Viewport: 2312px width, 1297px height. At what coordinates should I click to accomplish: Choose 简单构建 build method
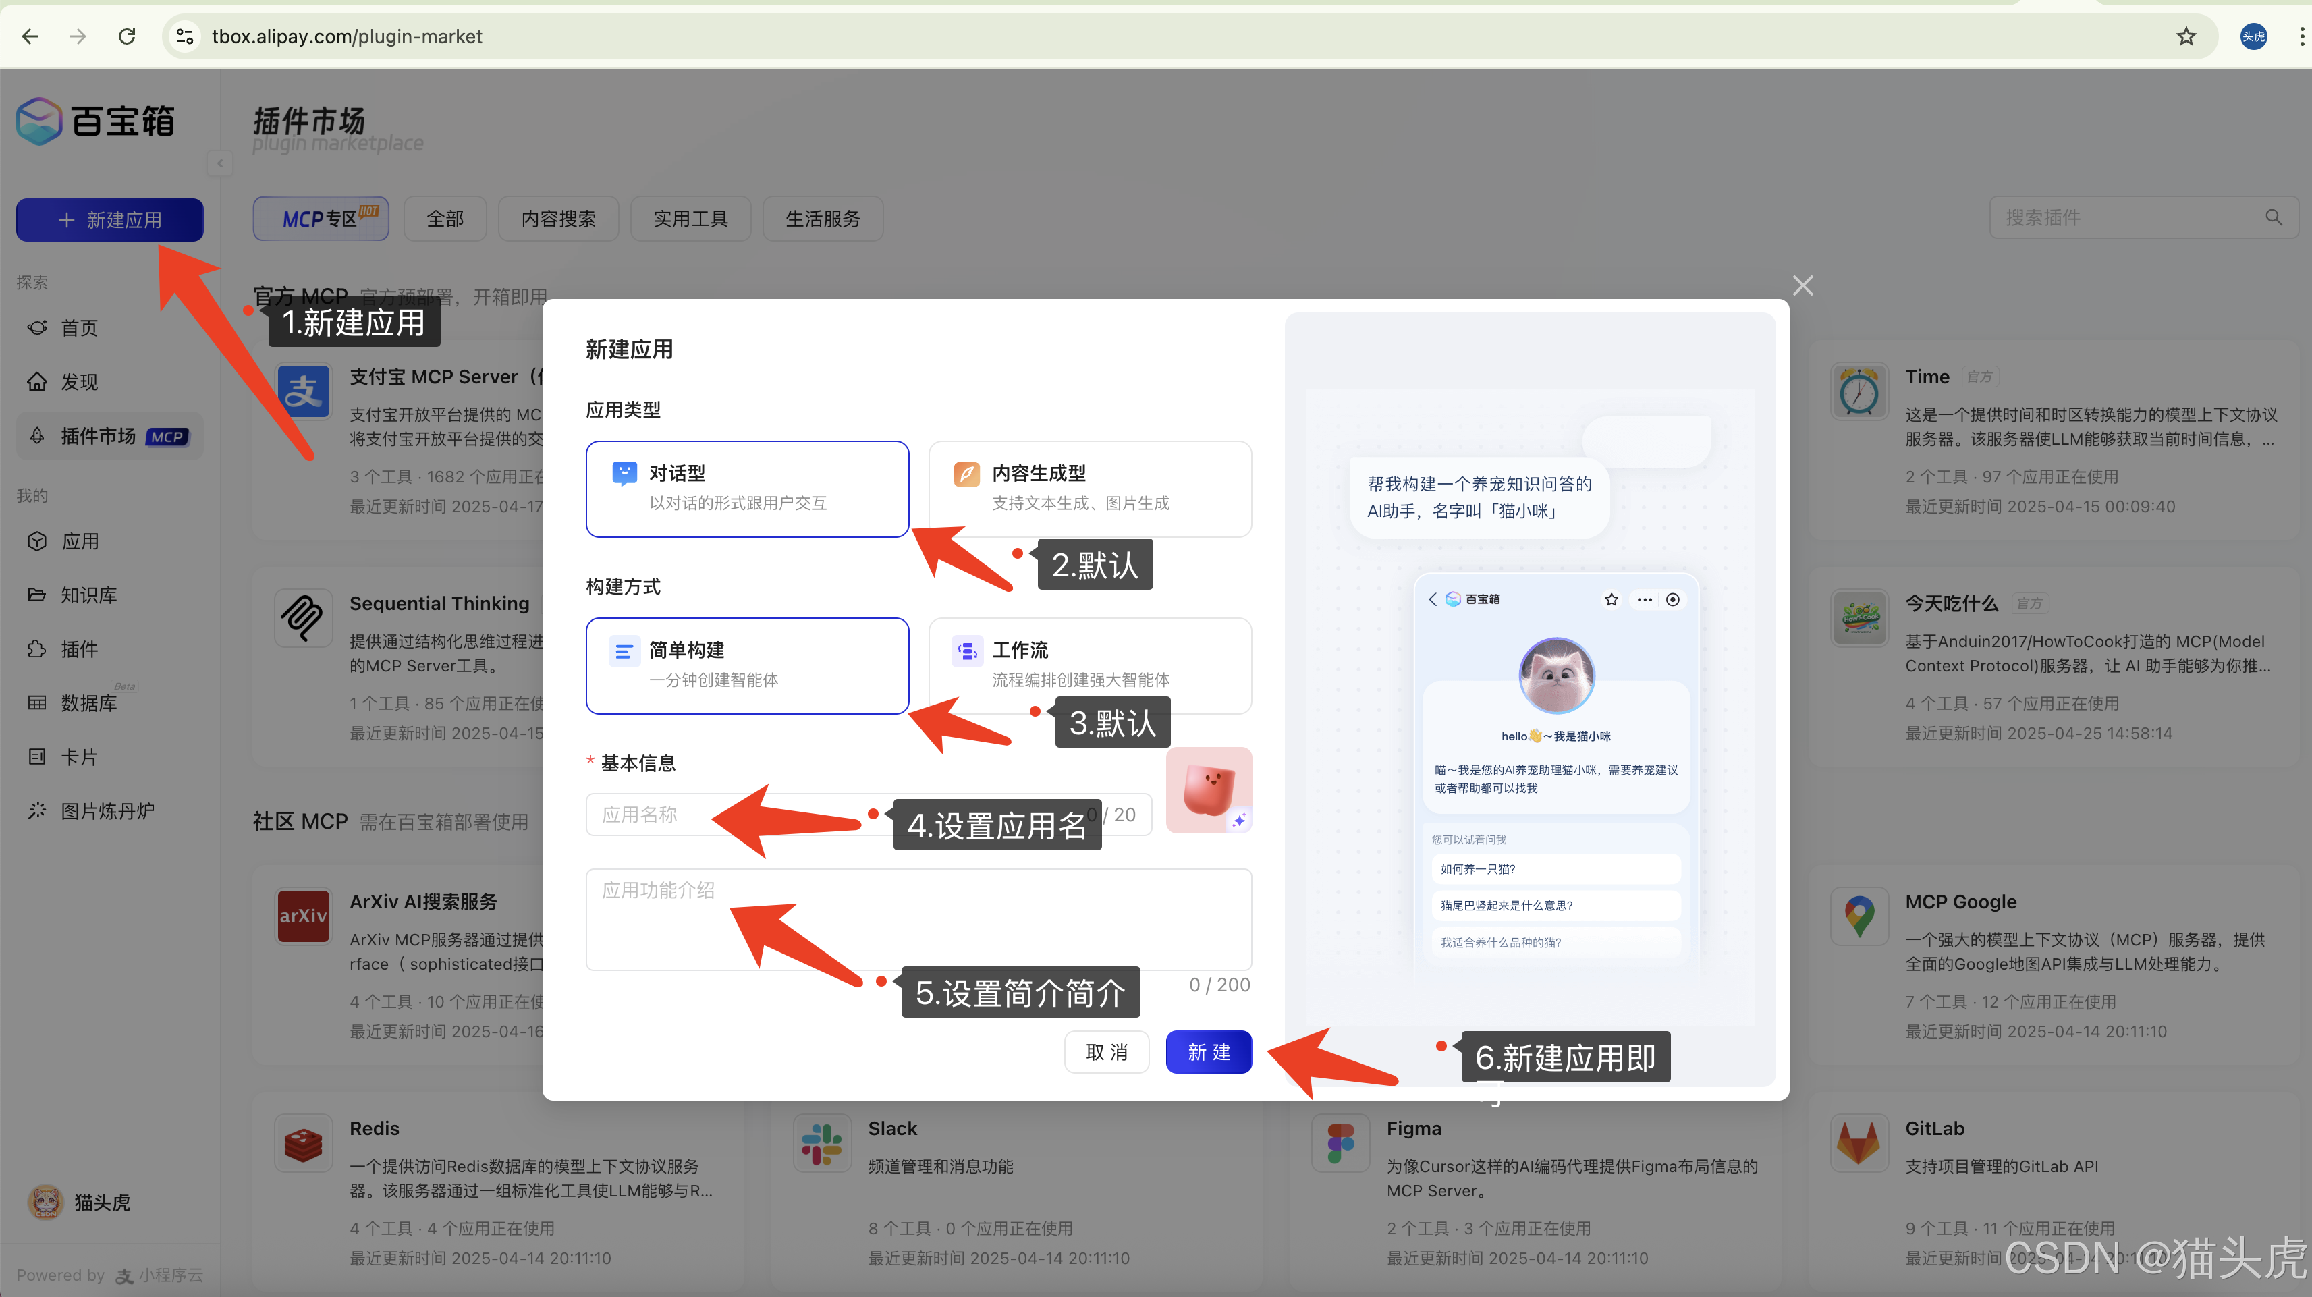tap(747, 665)
